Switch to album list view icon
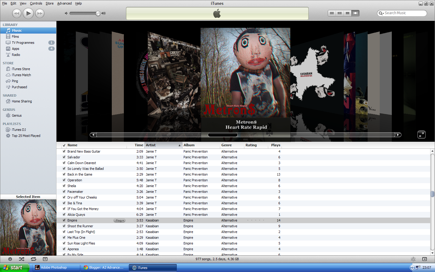The height and width of the screenshot is (272, 435). 340,13
